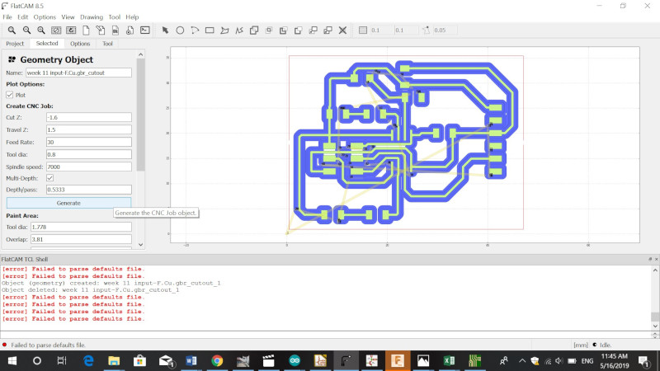Toggle the snap-to-grid icon

[363, 31]
